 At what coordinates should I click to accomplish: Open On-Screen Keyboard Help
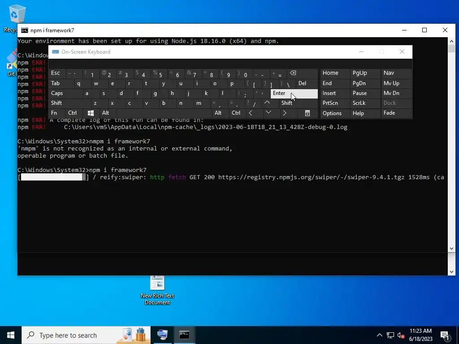coord(365,113)
